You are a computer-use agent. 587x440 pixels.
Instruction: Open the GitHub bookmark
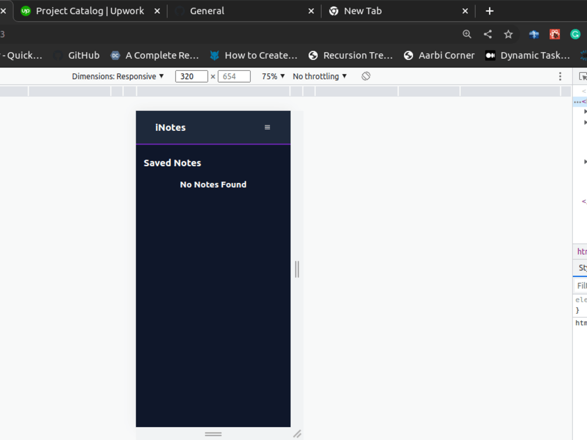[x=77, y=55]
